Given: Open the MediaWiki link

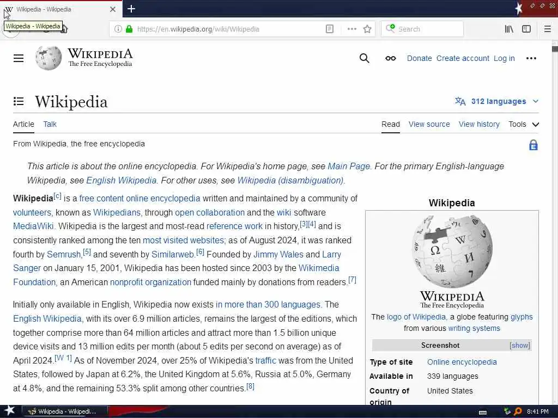Looking at the screenshot, I should [33, 226].
